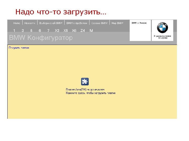This screenshot has width=189, height=141.
Task: Click the BMW roundel logo
Action: pyautogui.click(x=162, y=28)
